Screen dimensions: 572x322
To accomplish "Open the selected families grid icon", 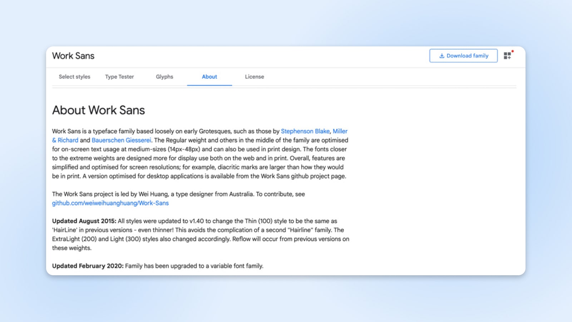I will (x=507, y=56).
